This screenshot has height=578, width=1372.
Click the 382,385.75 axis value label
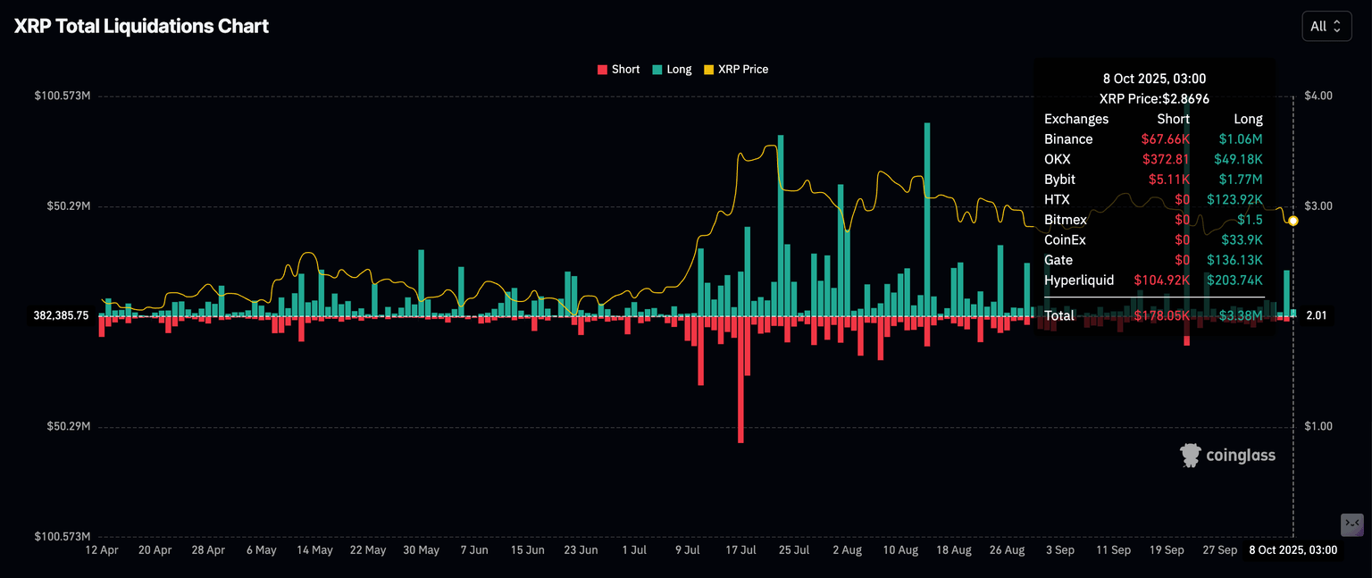62,315
